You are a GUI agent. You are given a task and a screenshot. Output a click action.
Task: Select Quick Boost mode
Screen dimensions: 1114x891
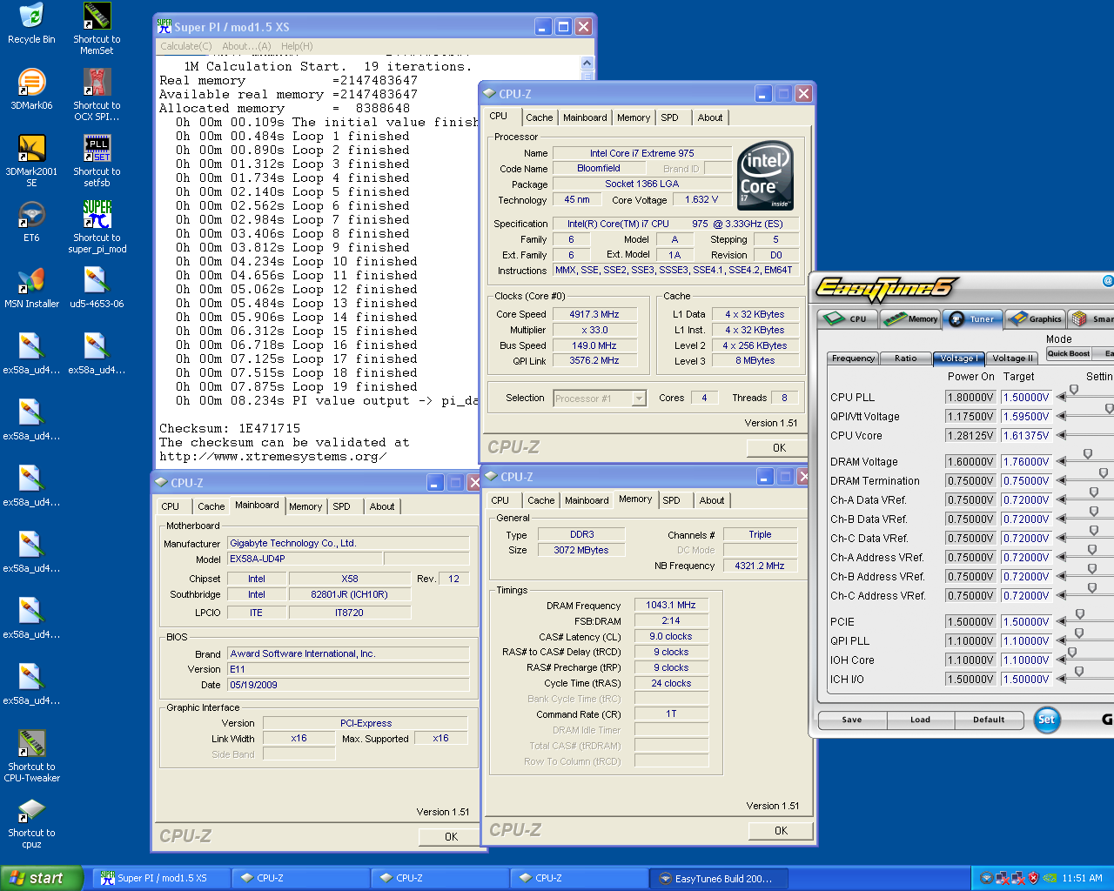1069,353
